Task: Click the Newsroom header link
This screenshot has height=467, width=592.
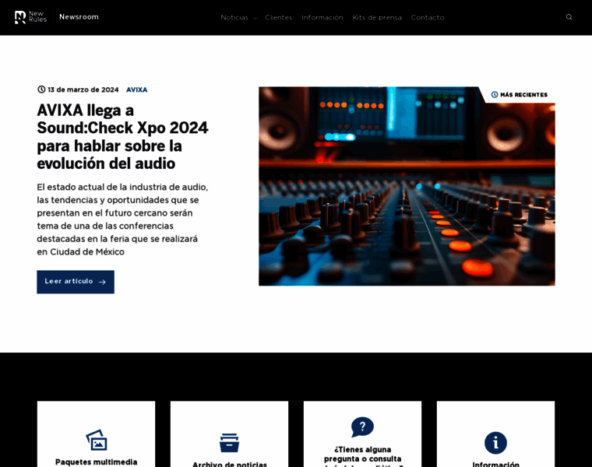Action: point(79,17)
